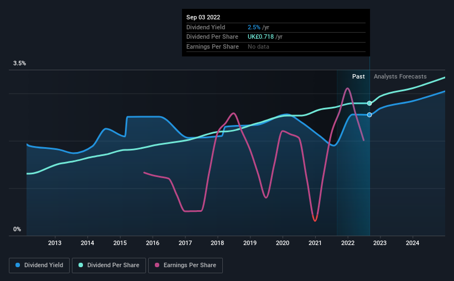Select the 2016 year label on the axis

click(x=153, y=243)
